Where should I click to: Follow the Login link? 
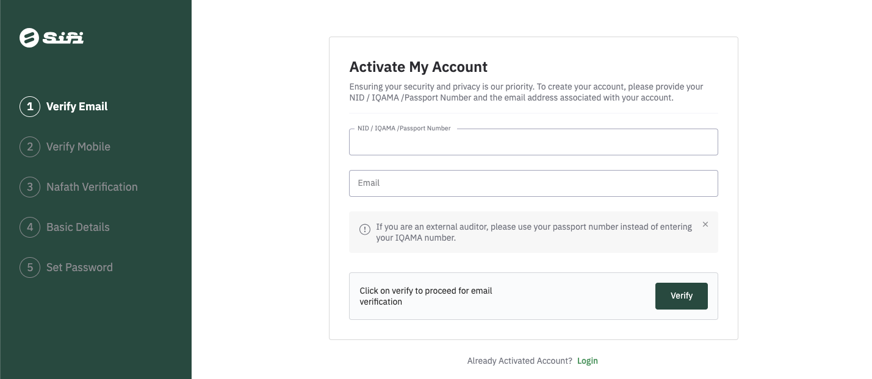[x=588, y=361]
